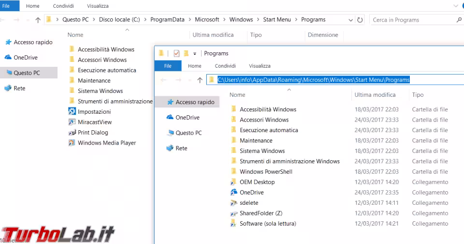
Task: Select OneDrive in the front window sidebar
Action: click(183, 118)
